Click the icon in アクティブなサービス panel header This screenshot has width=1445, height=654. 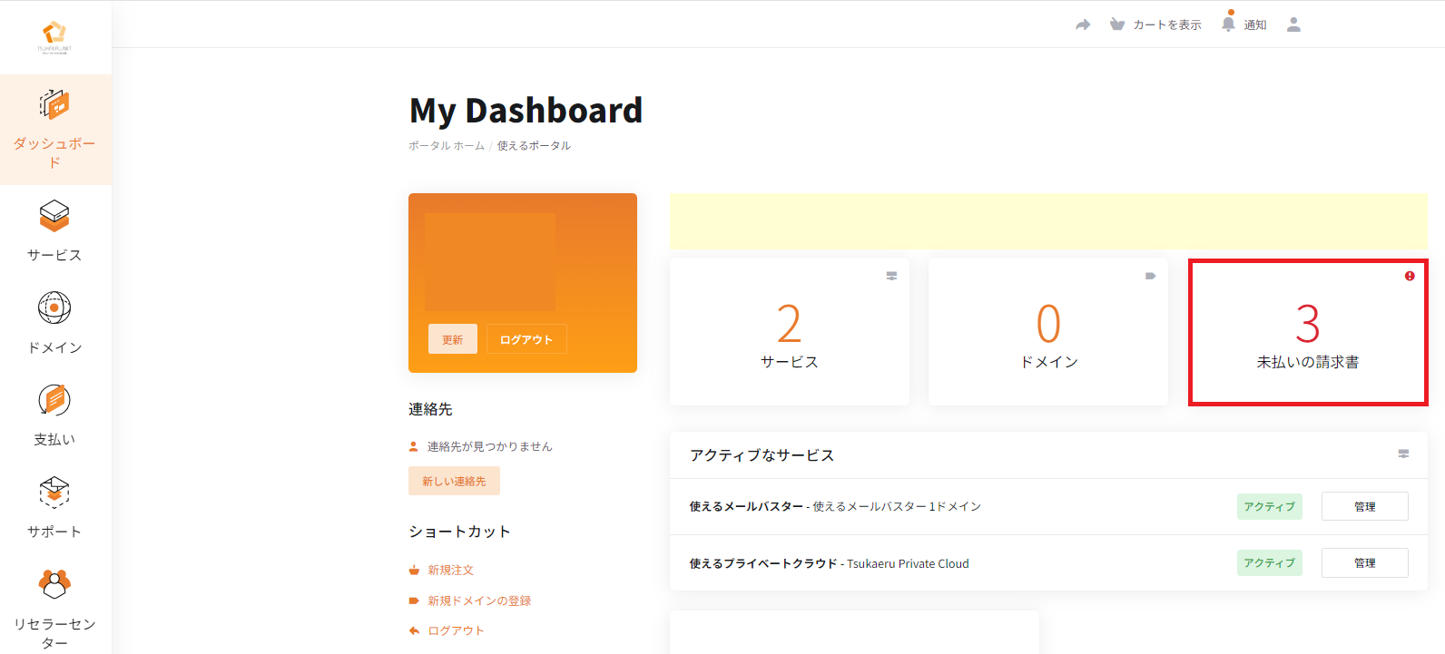coord(1403,454)
